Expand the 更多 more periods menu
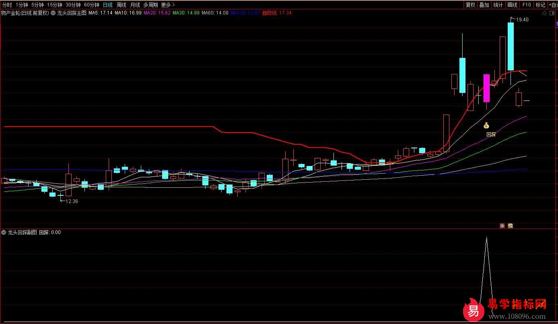Viewport: 558px width, 324px height. pos(167,5)
